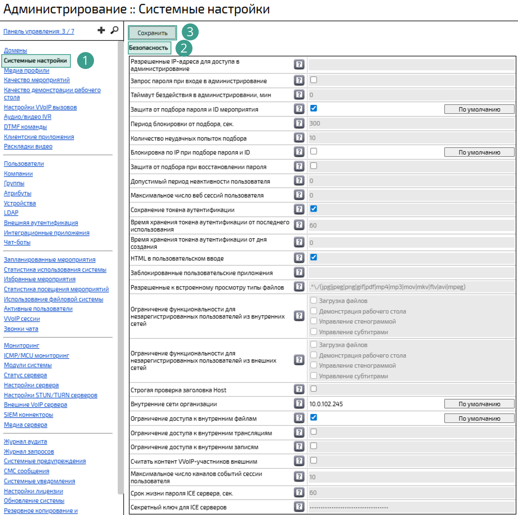Image resolution: width=518 pixels, height=515 pixels.
Task: Select Системные настройки in sidebar menu
Action: (x=35, y=61)
